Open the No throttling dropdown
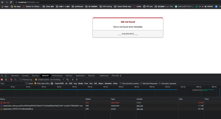Image resolution: width=221 pixels, height=119 pixels. pyautogui.click(x=57, y=80)
